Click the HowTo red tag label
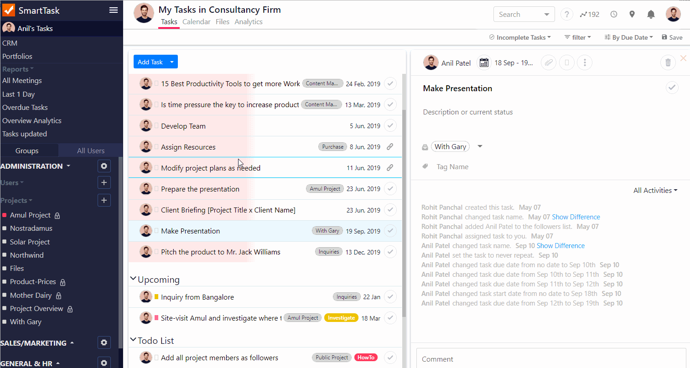690x368 pixels. tap(366, 358)
